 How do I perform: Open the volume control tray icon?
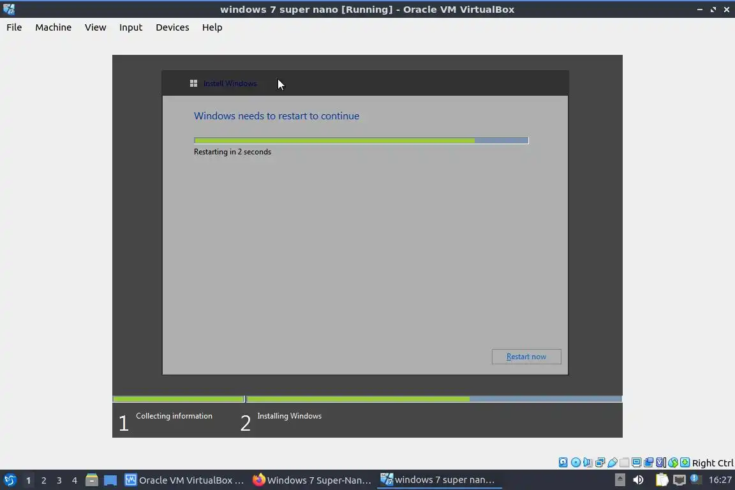[x=638, y=480]
